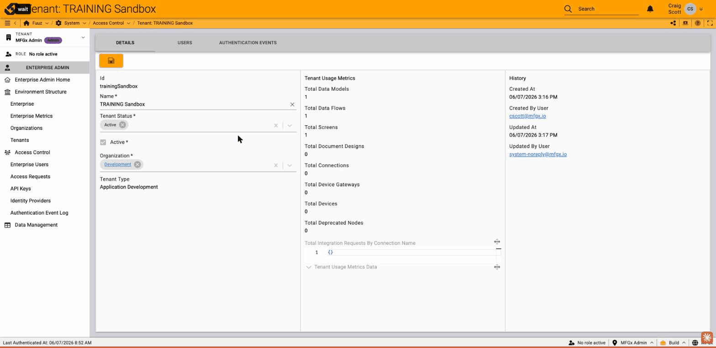The image size is (716, 348).
Task: Click the System gear icon in breadcrumb
Action: pyautogui.click(x=58, y=23)
